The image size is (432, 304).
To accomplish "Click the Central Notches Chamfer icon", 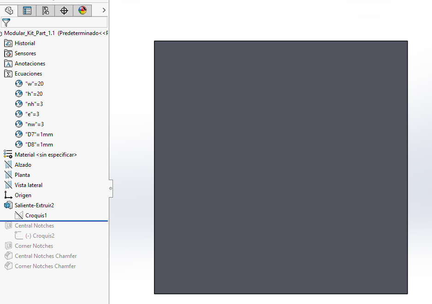I will tap(8, 256).
